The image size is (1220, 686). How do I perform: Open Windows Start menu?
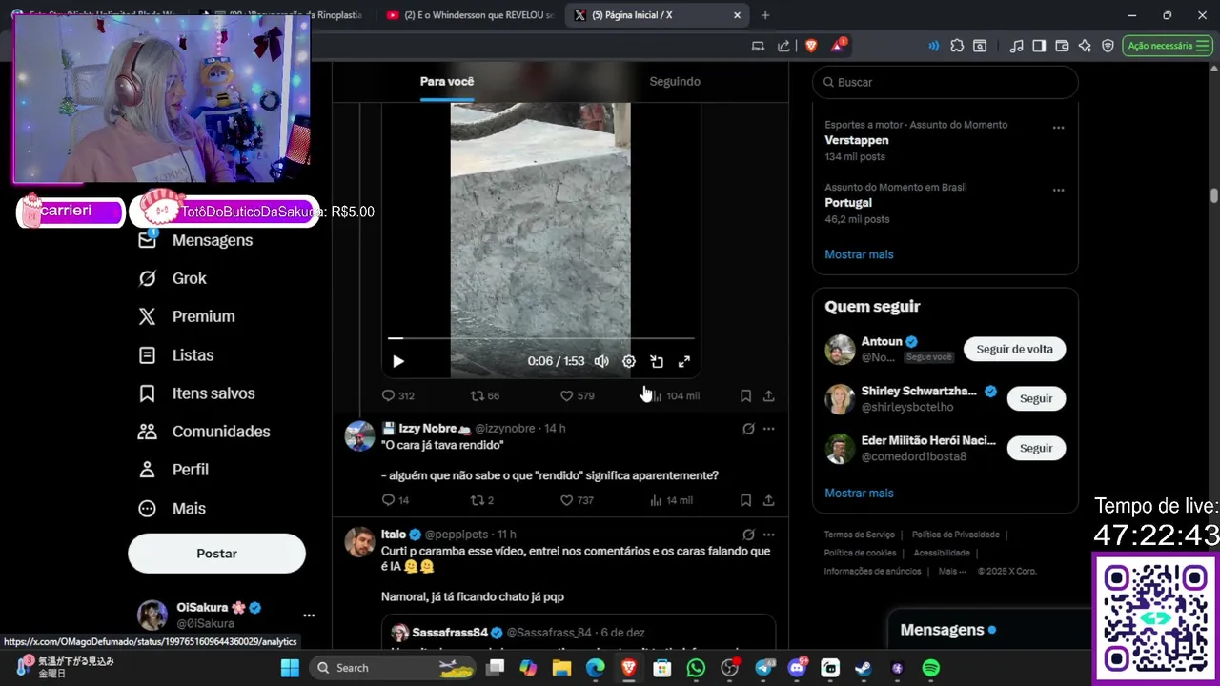coord(290,668)
